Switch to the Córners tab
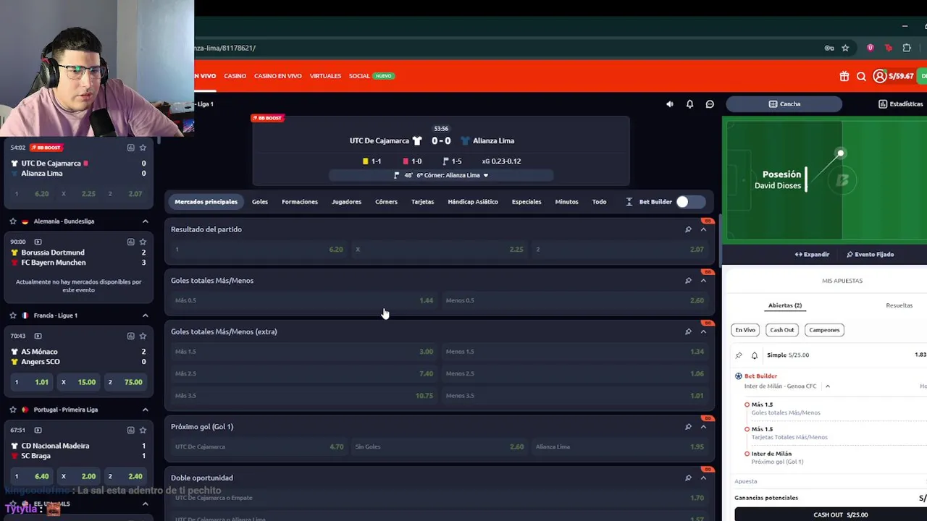The width and height of the screenshot is (927, 521). coord(386,202)
